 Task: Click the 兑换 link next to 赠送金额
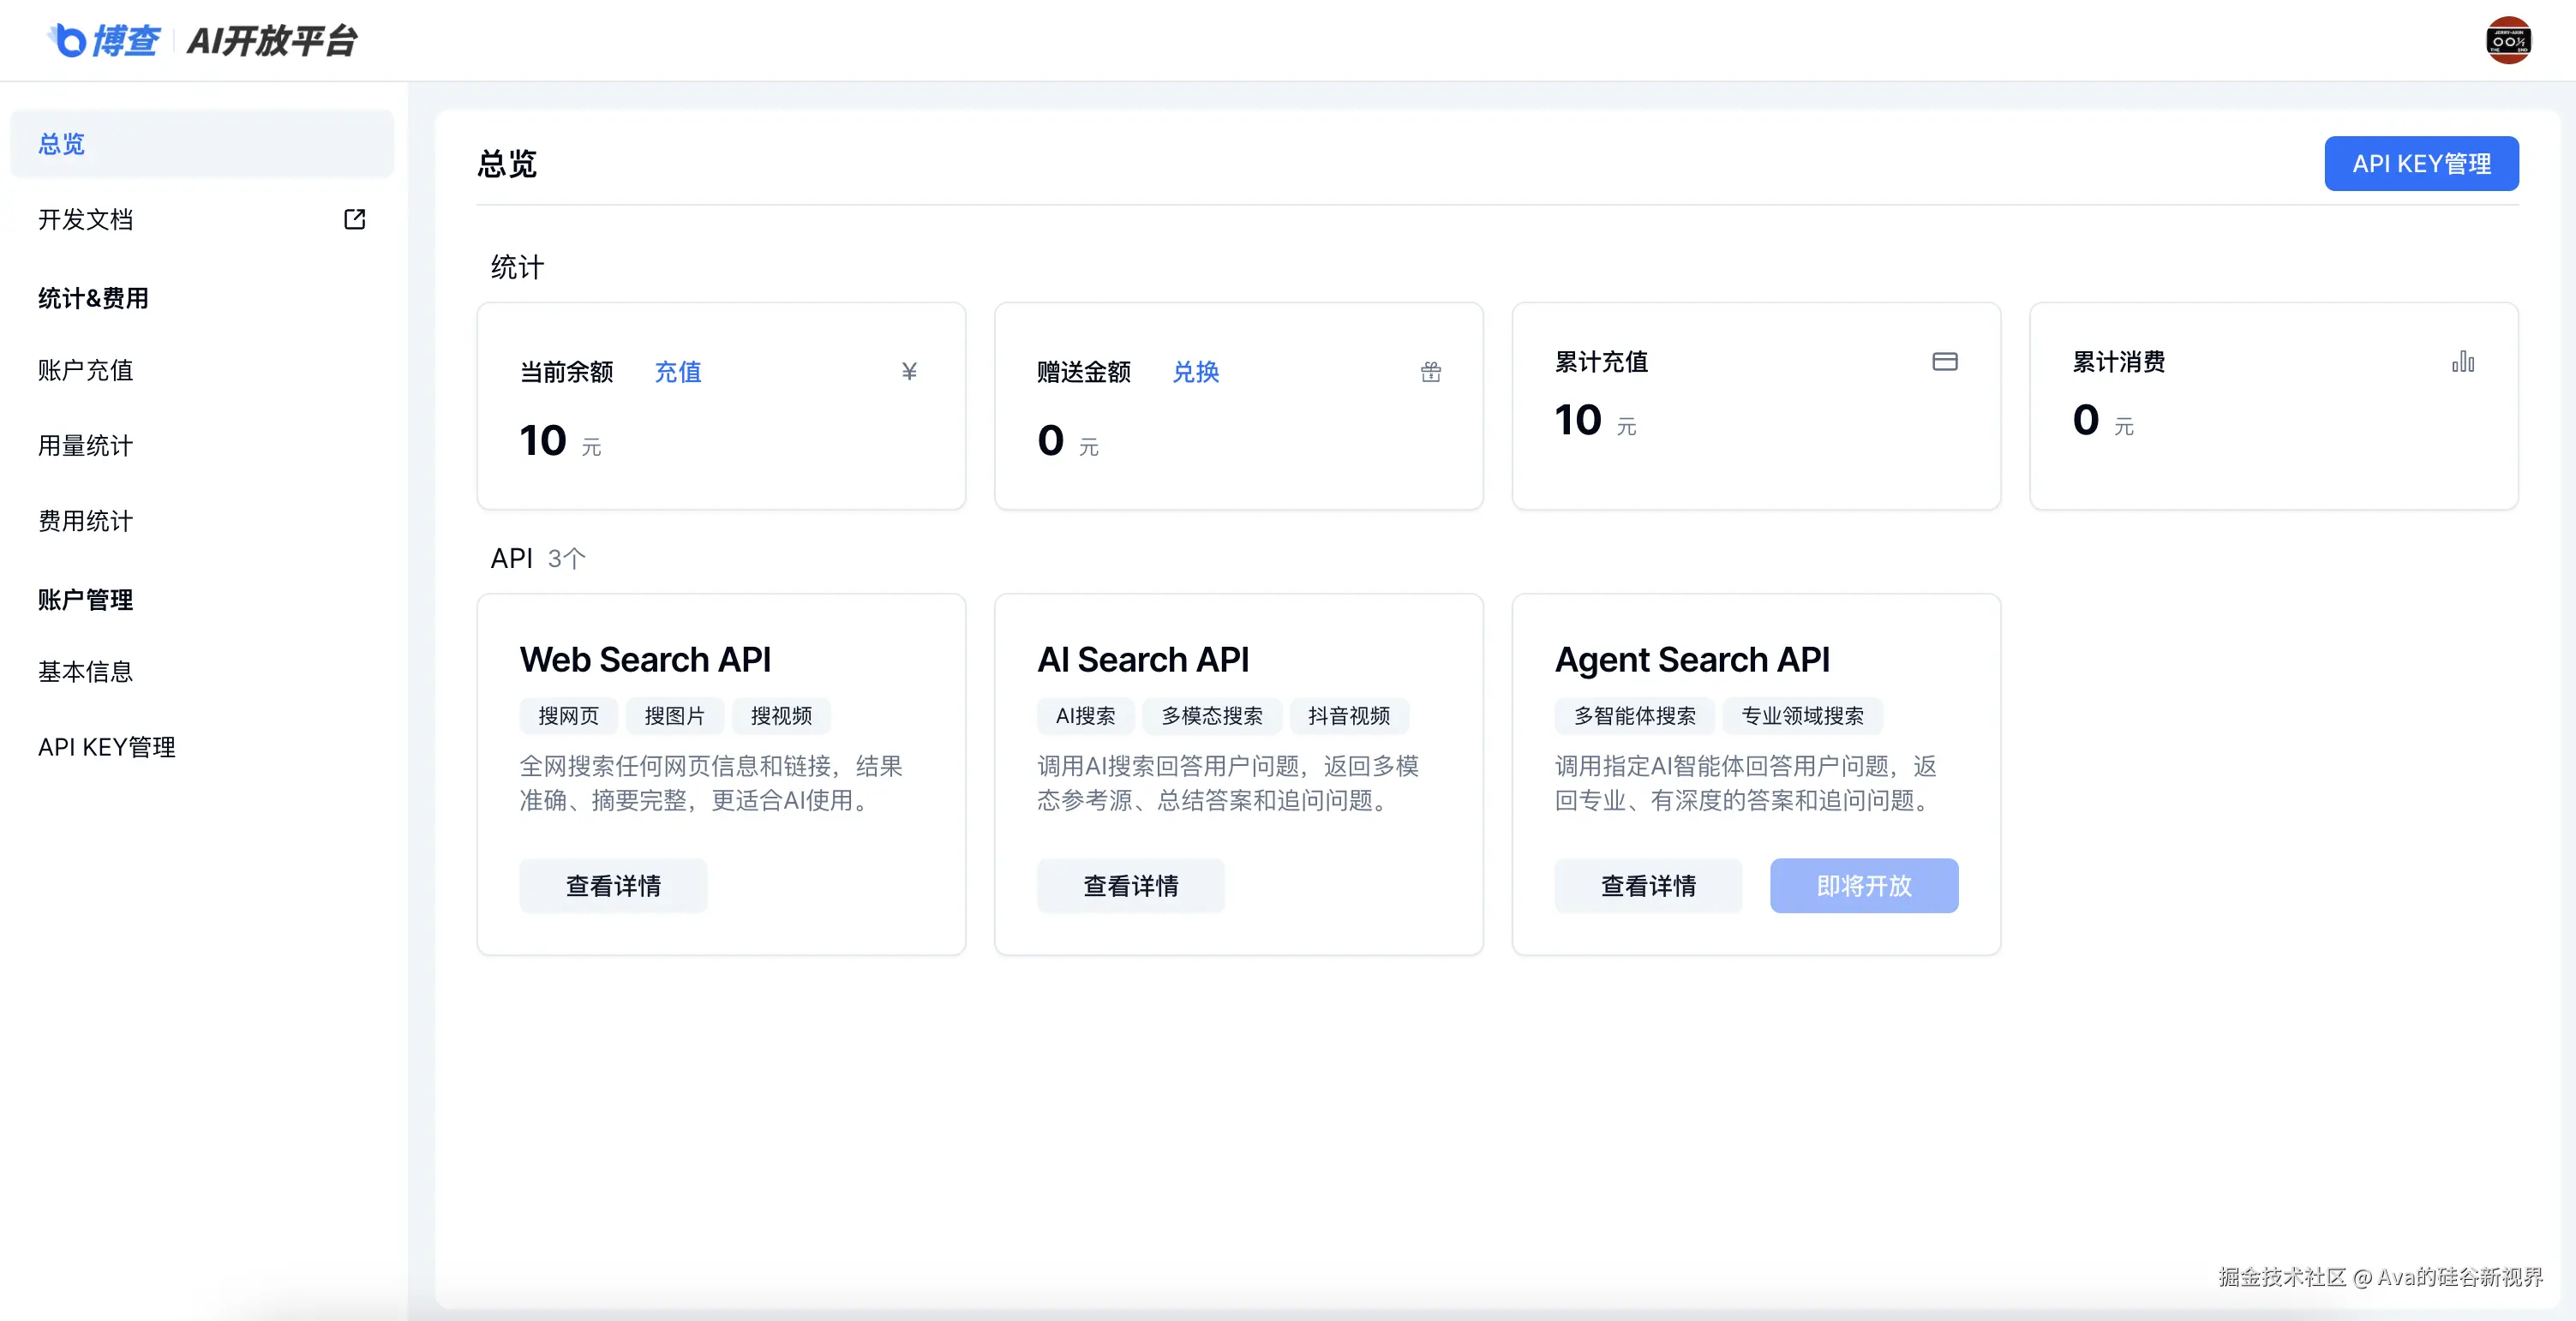(x=1195, y=372)
